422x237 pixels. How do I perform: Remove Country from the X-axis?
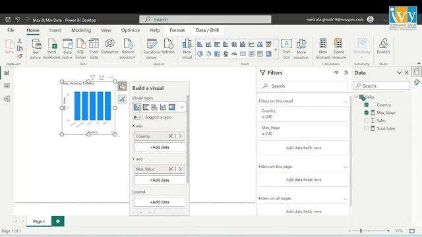(171, 136)
